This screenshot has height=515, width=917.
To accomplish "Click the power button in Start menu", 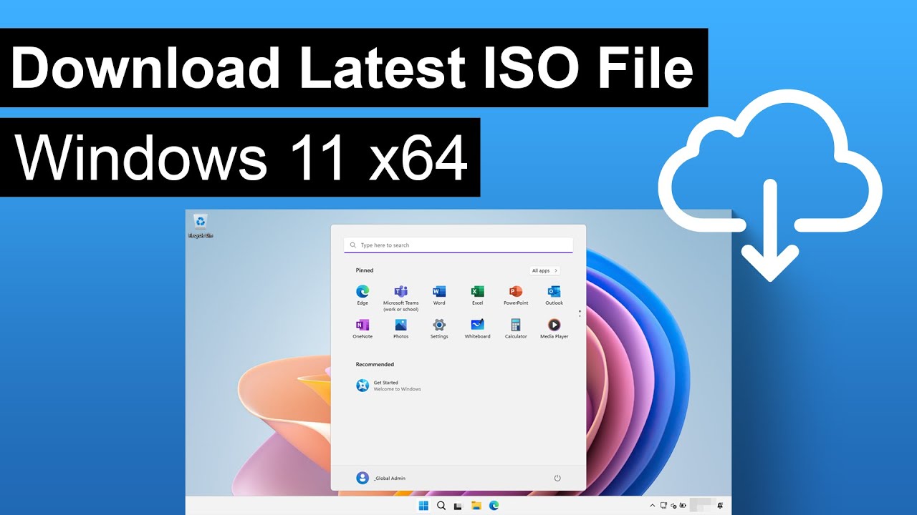I will click(x=557, y=478).
